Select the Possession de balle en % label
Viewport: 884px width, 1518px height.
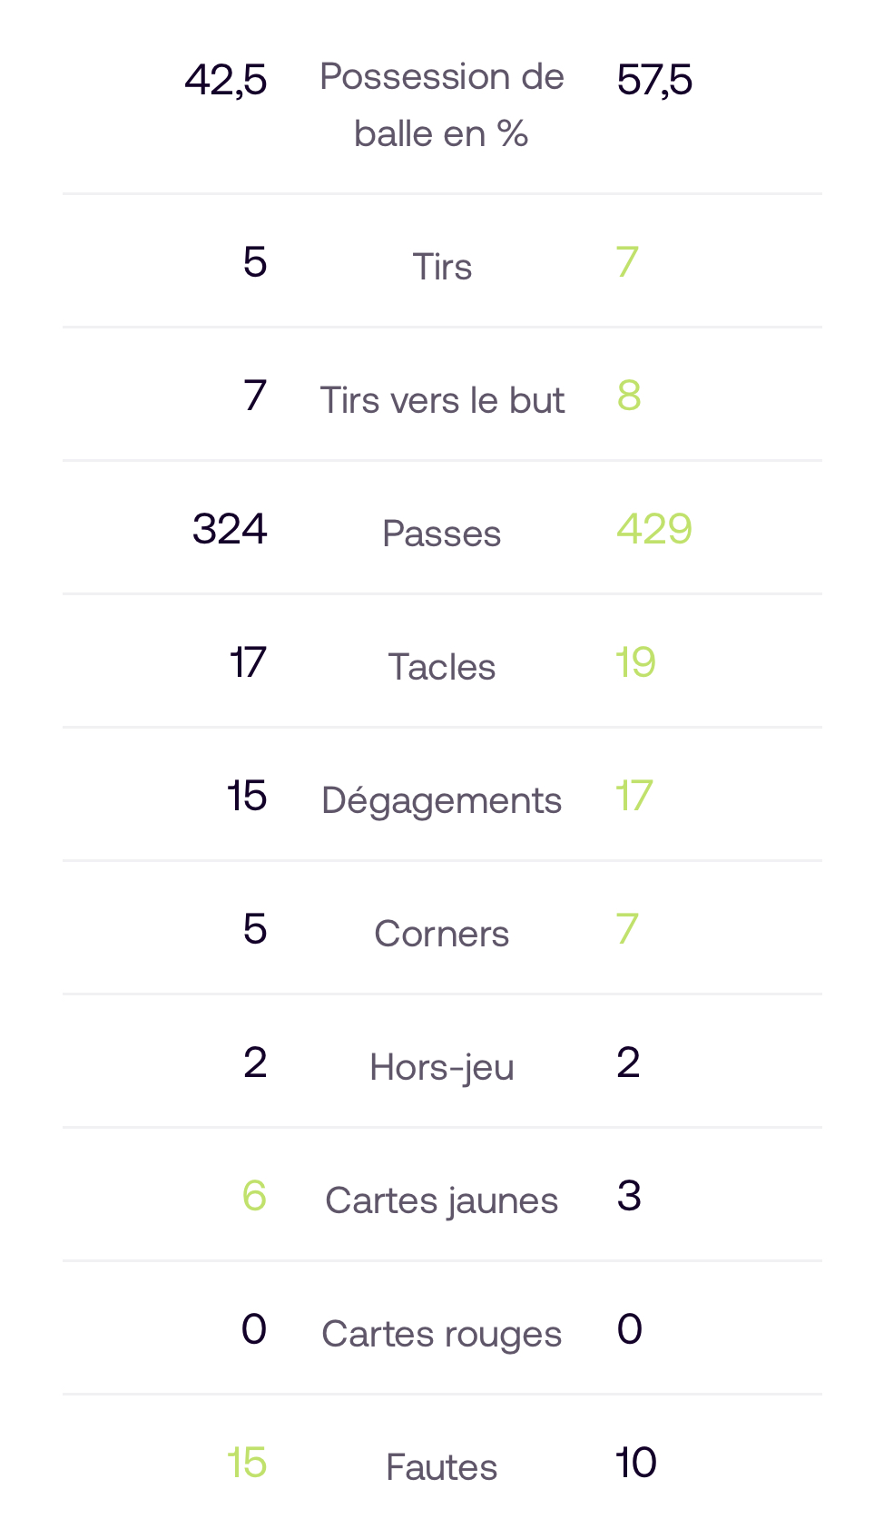(x=442, y=105)
